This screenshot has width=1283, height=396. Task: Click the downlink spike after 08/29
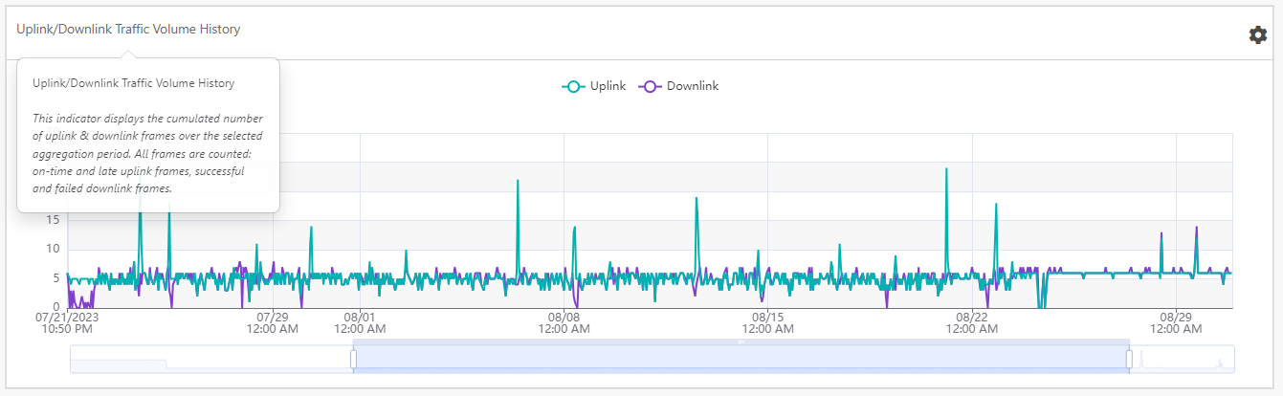[x=1196, y=229]
